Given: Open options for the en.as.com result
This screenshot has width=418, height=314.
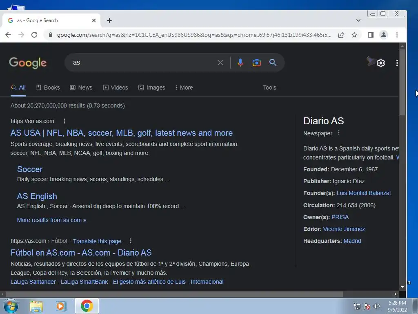Looking at the screenshot, I should [64, 121].
